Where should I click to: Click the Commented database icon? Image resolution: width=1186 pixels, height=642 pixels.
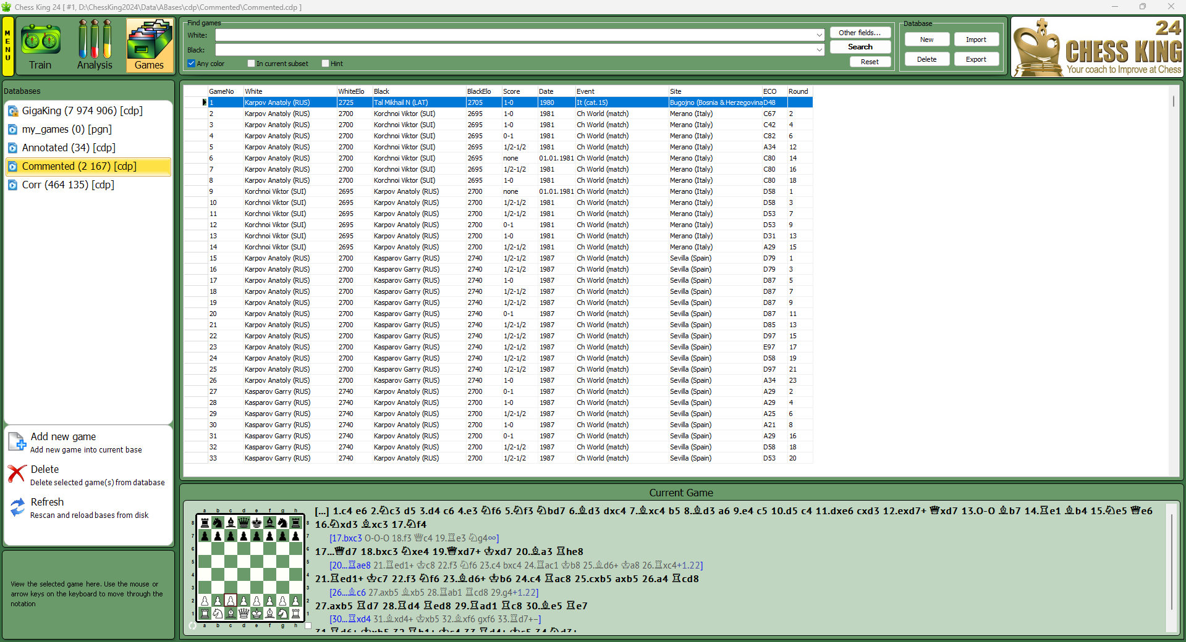pos(13,167)
